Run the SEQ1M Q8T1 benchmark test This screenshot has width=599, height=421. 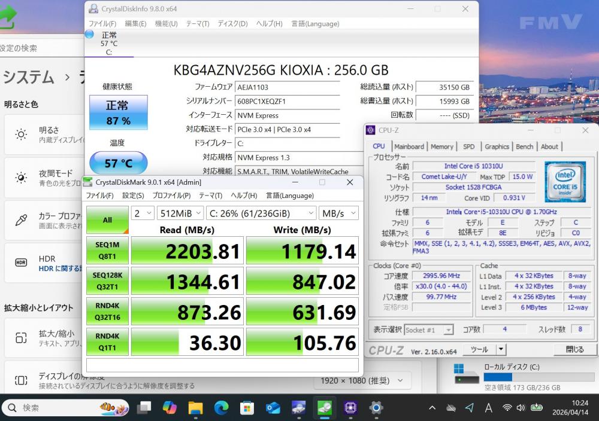[x=107, y=251]
